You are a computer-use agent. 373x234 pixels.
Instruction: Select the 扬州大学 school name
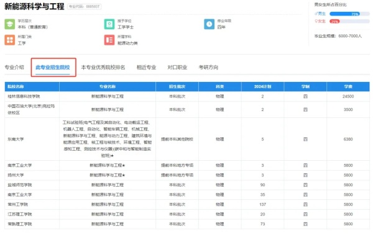coord(16,175)
